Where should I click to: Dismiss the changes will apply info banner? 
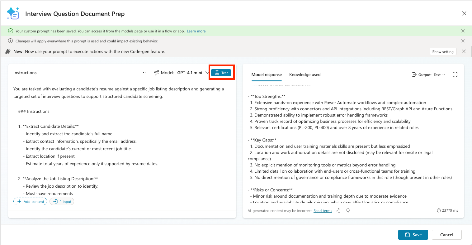coord(463,41)
